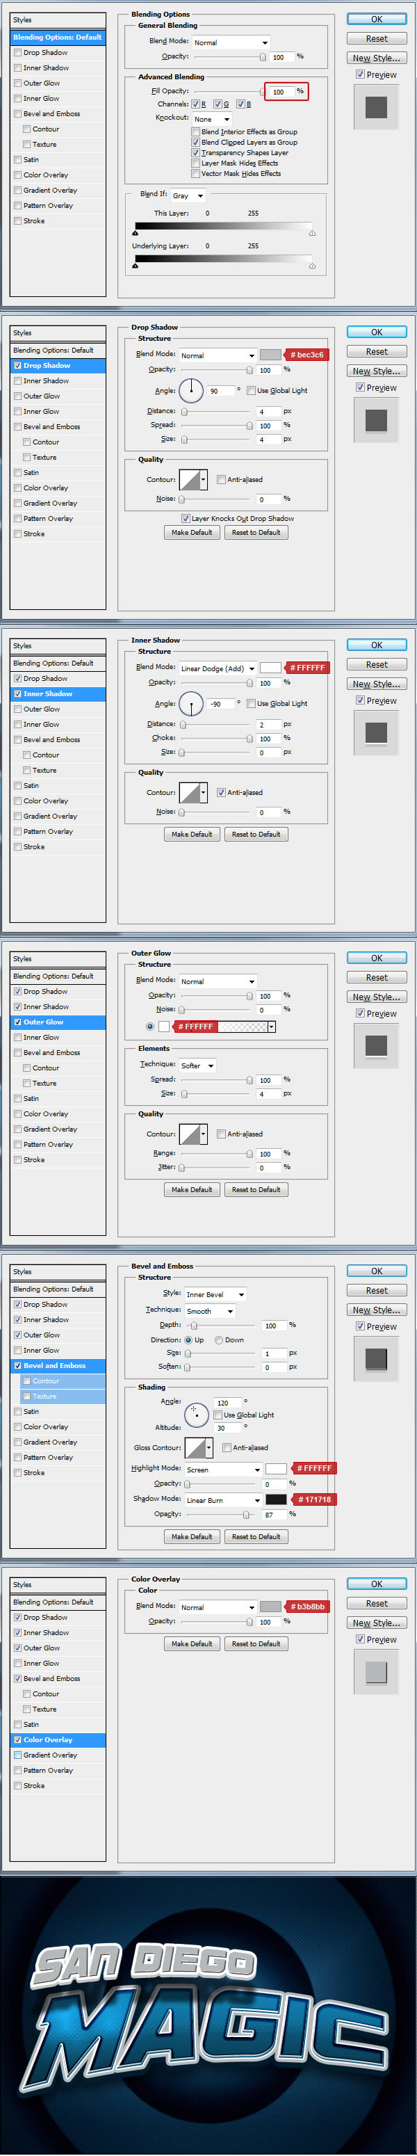Select highlighted Drop Shadow style row

[x=58, y=366]
